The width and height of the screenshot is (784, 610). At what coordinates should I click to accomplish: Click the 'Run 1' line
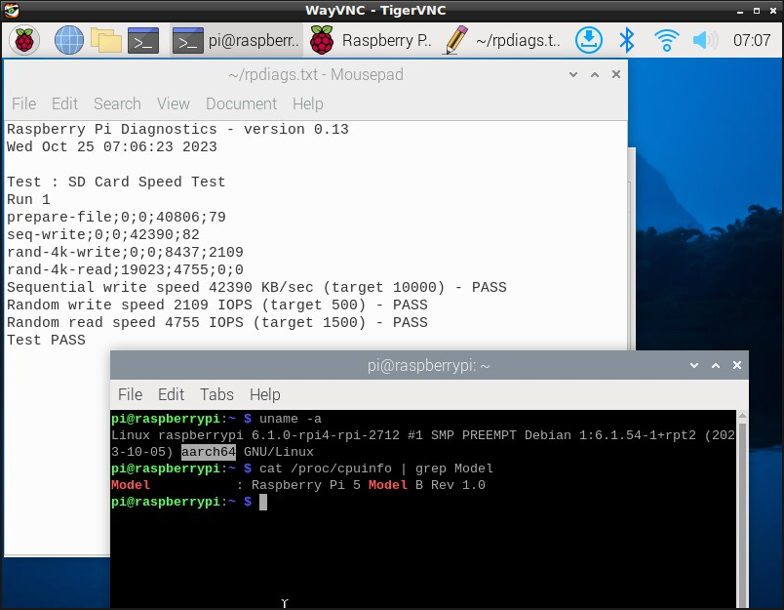tap(28, 199)
